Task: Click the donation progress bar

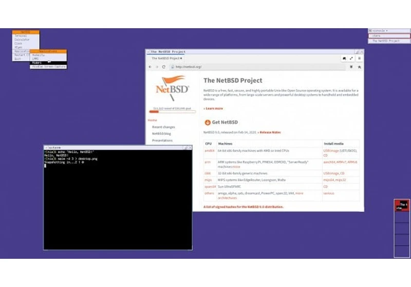Action: click(172, 112)
